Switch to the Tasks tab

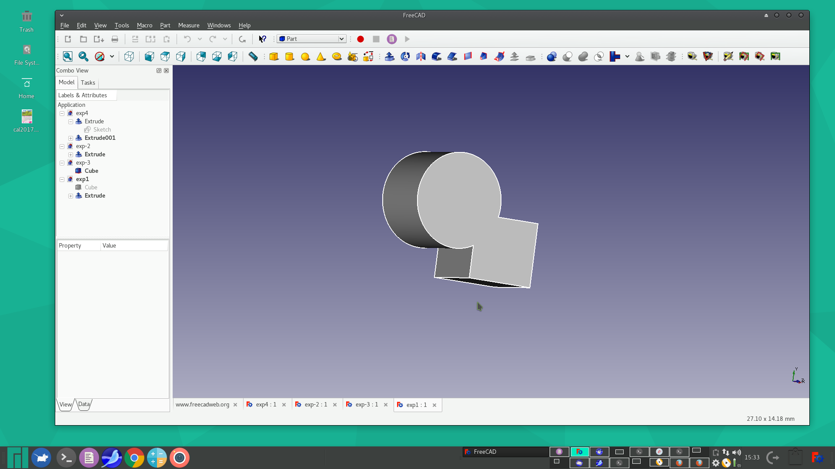pos(88,83)
